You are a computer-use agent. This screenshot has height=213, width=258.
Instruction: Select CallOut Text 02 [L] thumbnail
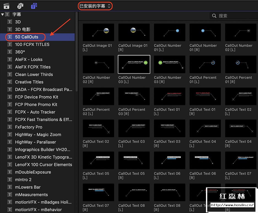coord(241,96)
